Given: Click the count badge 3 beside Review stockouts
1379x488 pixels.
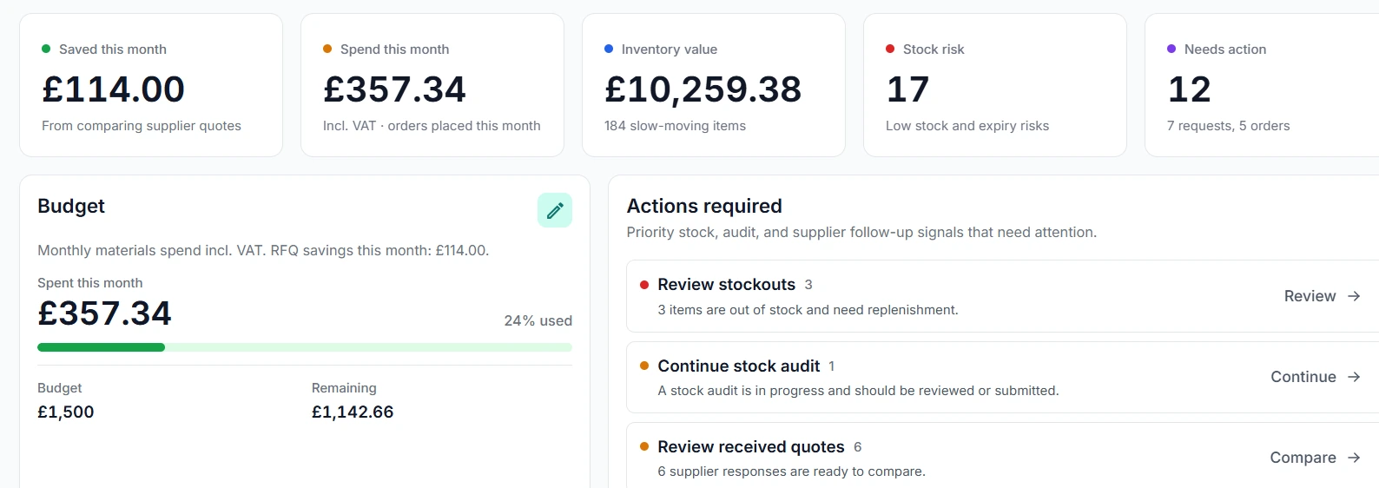Looking at the screenshot, I should click(808, 285).
